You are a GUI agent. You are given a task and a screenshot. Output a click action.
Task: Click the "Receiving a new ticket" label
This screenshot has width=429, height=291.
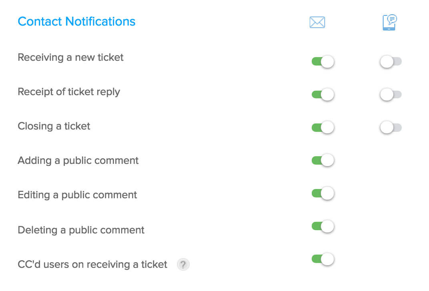tap(70, 58)
